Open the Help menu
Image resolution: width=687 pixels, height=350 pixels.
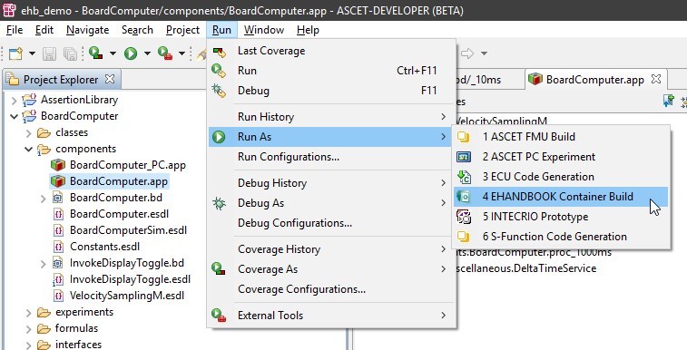308,30
